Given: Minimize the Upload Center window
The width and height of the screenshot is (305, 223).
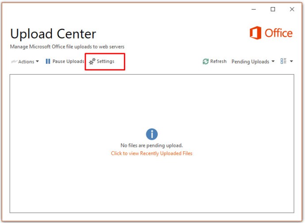Looking at the screenshot, I should (254, 9).
